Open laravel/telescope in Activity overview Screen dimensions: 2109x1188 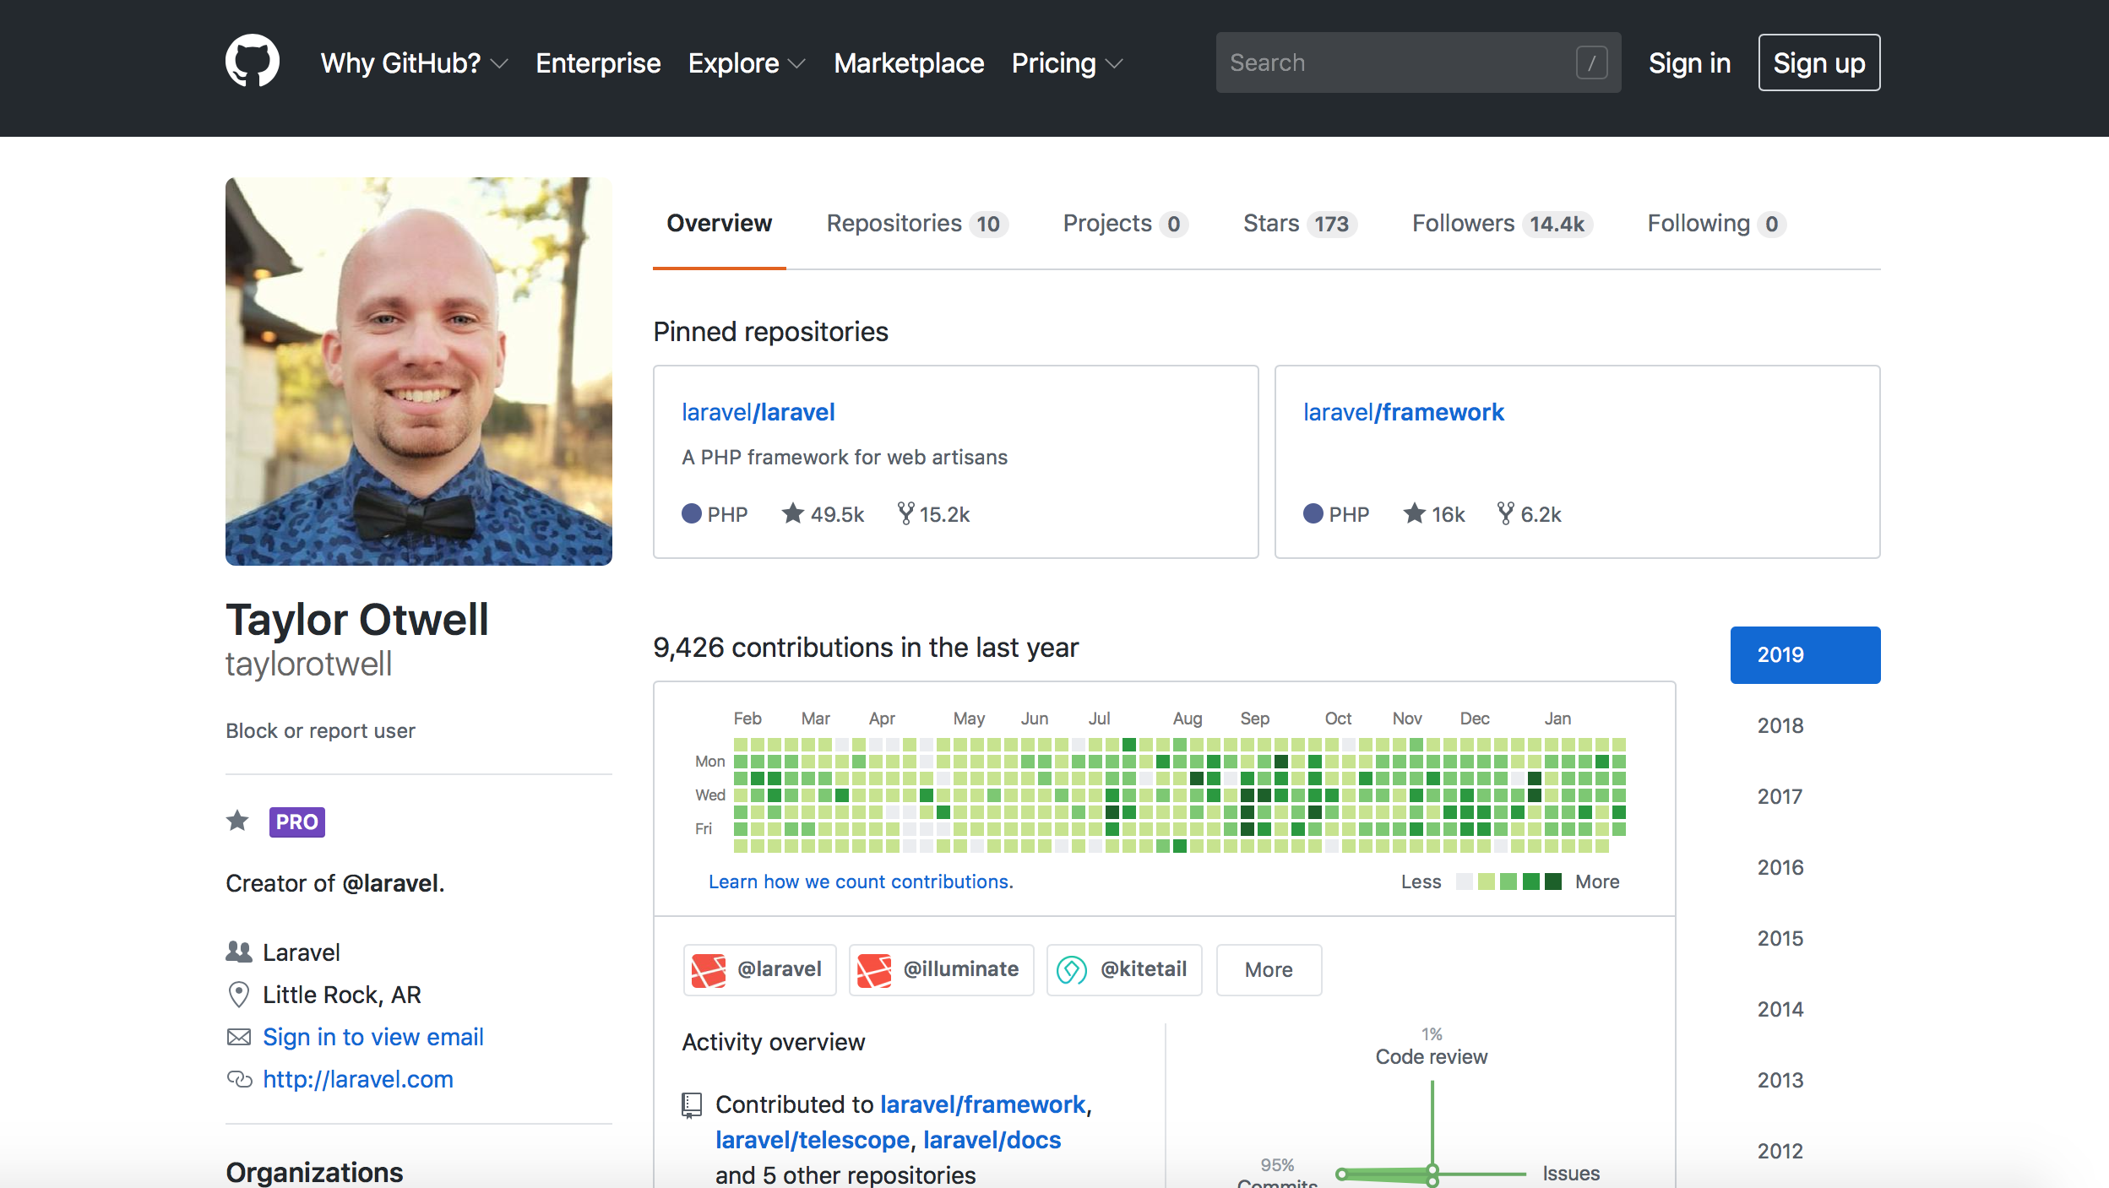(x=813, y=1140)
